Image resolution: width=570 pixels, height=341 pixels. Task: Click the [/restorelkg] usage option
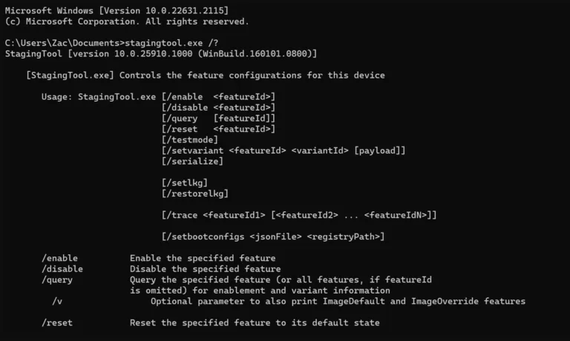194,193
